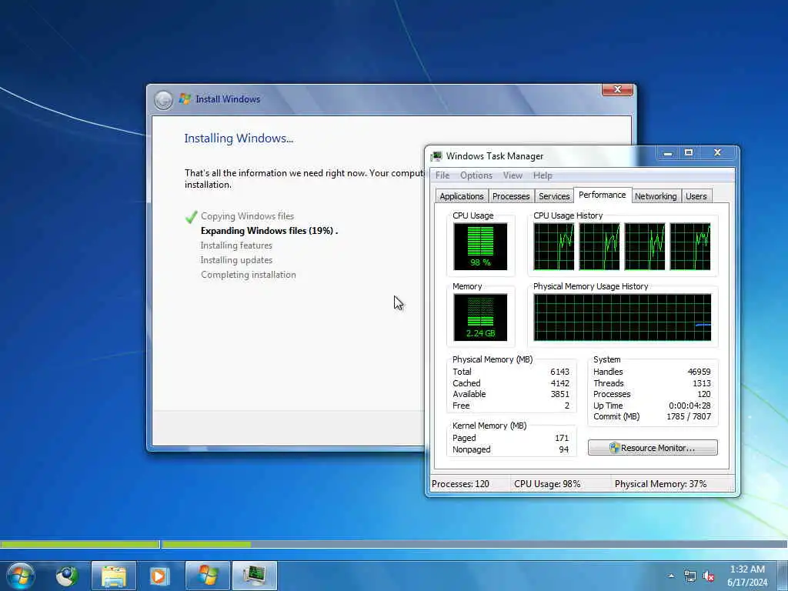The width and height of the screenshot is (788, 591).
Task: Click Task Manager title bar icon
Action: pyautogui.click(x=437, y=156)
